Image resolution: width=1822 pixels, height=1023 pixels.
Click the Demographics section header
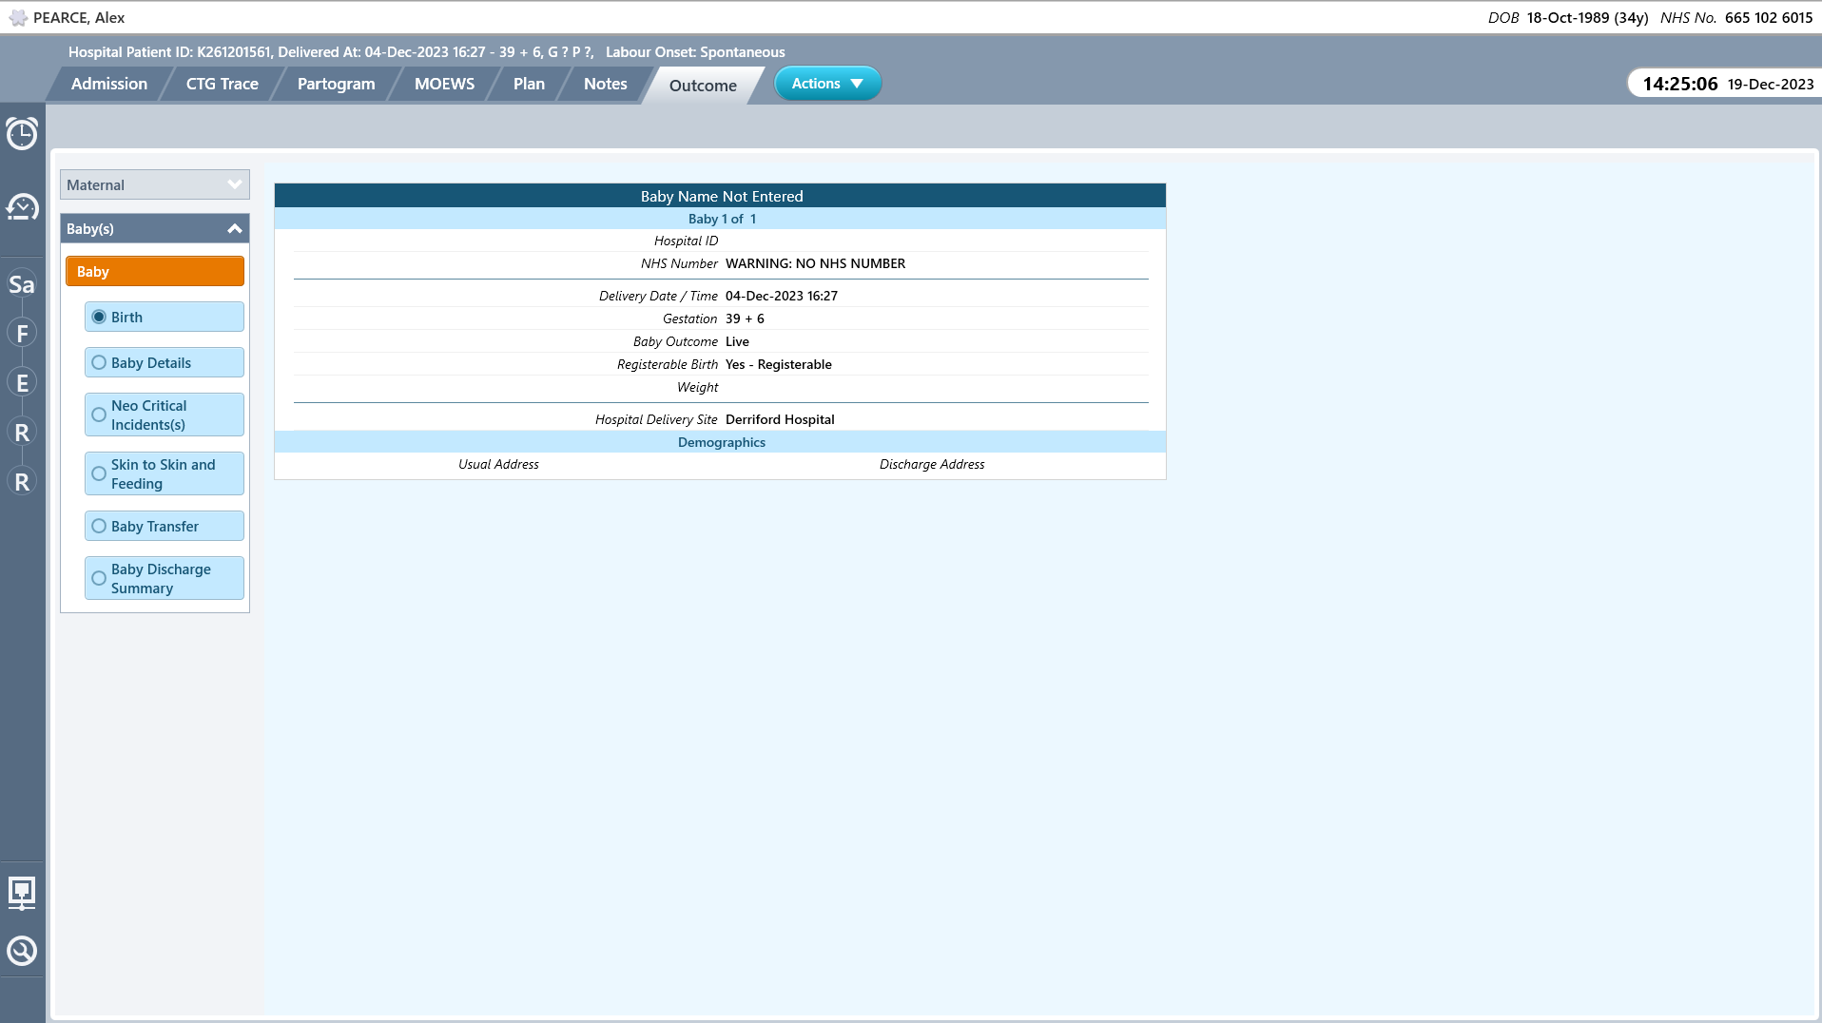(x=721, y=442)
